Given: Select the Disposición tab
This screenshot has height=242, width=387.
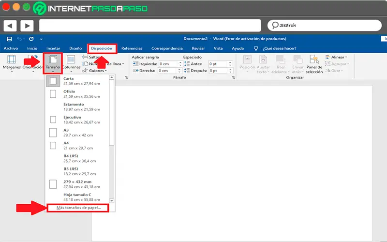Looking at the screenshot, I should pos(102,48).
